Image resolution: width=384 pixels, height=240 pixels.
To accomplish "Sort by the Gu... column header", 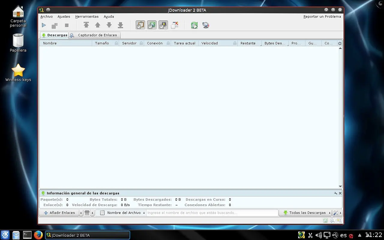I will tap(313, 43).
